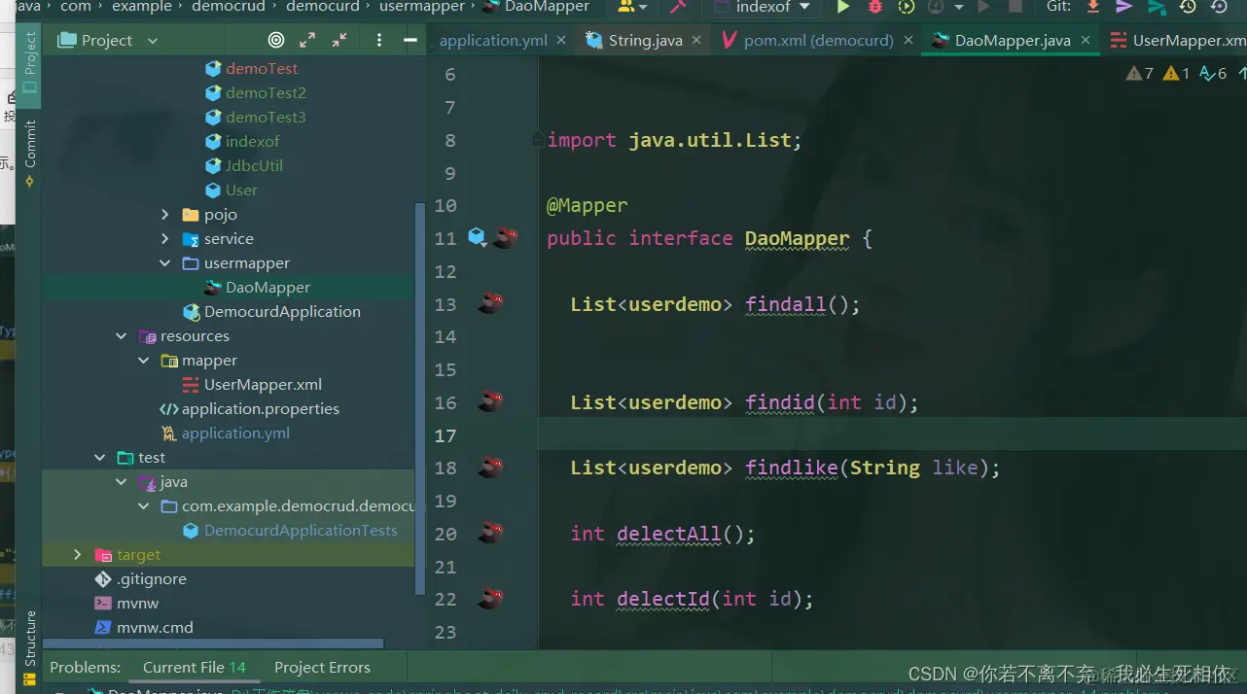Expand the pojo folder in the tree
1247x694 pixels.
[165, 215]
